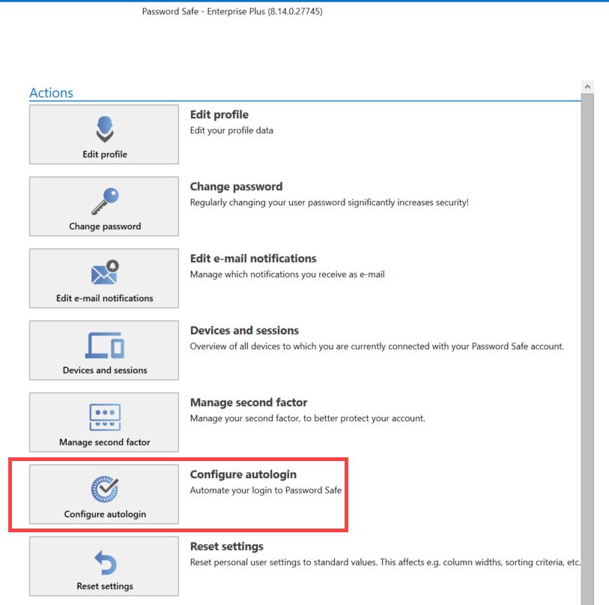This screenshot has height=605, width=609.
Task: Click the 'Password Safe - Enterprise Plus' title text
Action: pyautogui.click(x=232, y=12)
